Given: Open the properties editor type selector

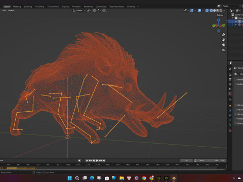Looking at the screenshot, I should coord(231,63).
